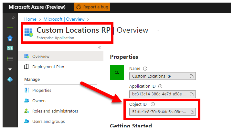Show info tooltip next to Object ID
Viewport: 233px width, 130px height.
[153, 104]
